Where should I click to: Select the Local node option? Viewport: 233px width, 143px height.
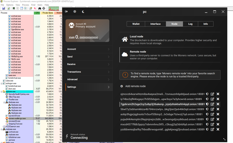click(x=170, y=40)
